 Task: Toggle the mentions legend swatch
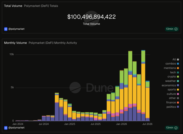tap(178, 68)
